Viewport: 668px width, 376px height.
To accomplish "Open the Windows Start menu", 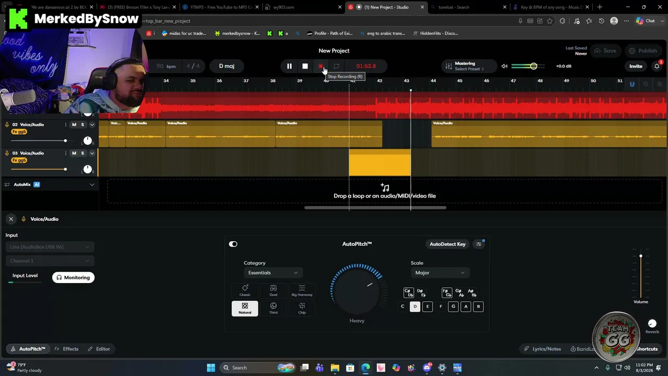I will point(211,368).
